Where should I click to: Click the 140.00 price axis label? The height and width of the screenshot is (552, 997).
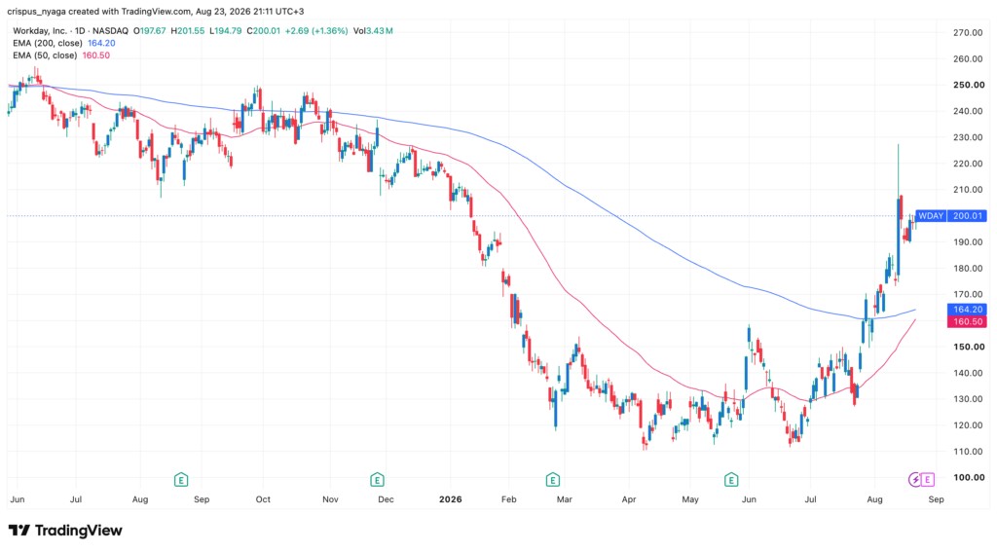click(x=968, y=373)
